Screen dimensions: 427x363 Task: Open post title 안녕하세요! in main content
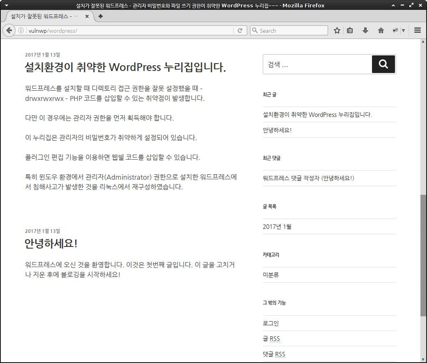[51, 243]
